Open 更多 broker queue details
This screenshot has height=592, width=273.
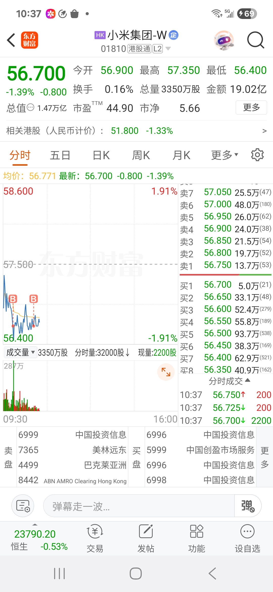265,457
